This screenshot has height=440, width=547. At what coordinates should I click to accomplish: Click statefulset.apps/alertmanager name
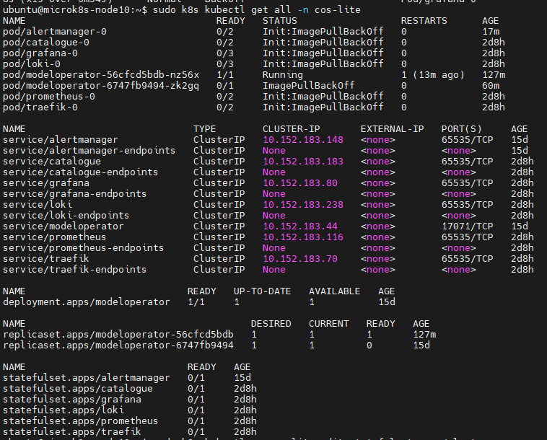pyautogui.click(x=86, y=377)
